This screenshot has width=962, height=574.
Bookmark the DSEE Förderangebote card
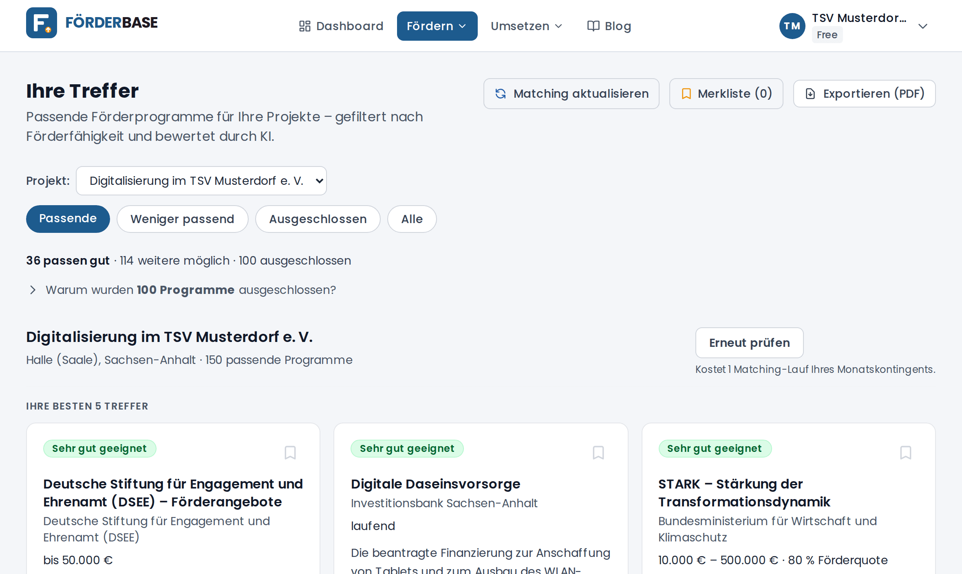pos(290,452)
